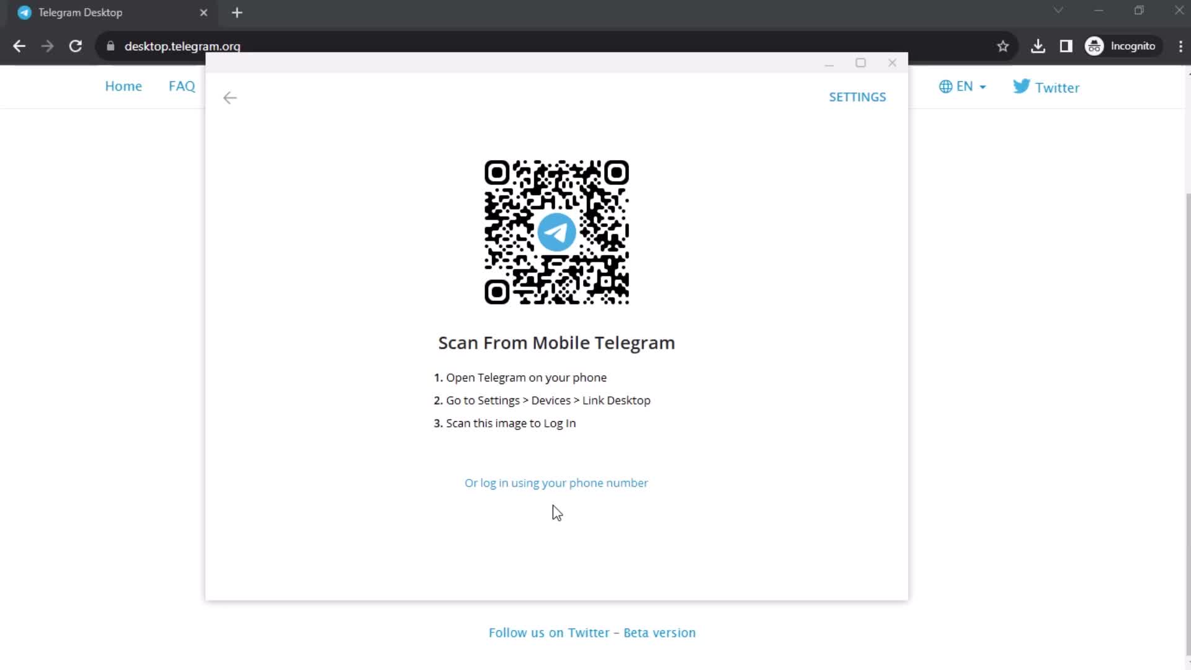Expand the browser tab list dropdown

pyautogui.click(x=1058, y=11)
